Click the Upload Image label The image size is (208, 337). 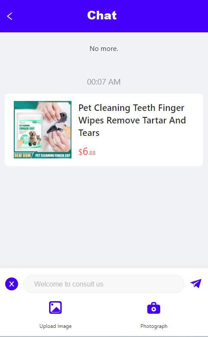click(x=55, y=326)
